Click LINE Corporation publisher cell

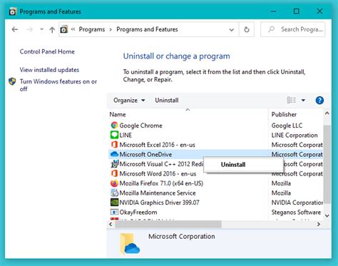click(x=295, y=135)
